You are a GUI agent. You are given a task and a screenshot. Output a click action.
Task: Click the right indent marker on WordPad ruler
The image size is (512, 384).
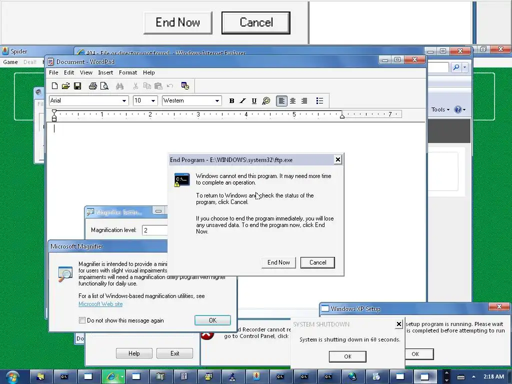tap(342, 116)
